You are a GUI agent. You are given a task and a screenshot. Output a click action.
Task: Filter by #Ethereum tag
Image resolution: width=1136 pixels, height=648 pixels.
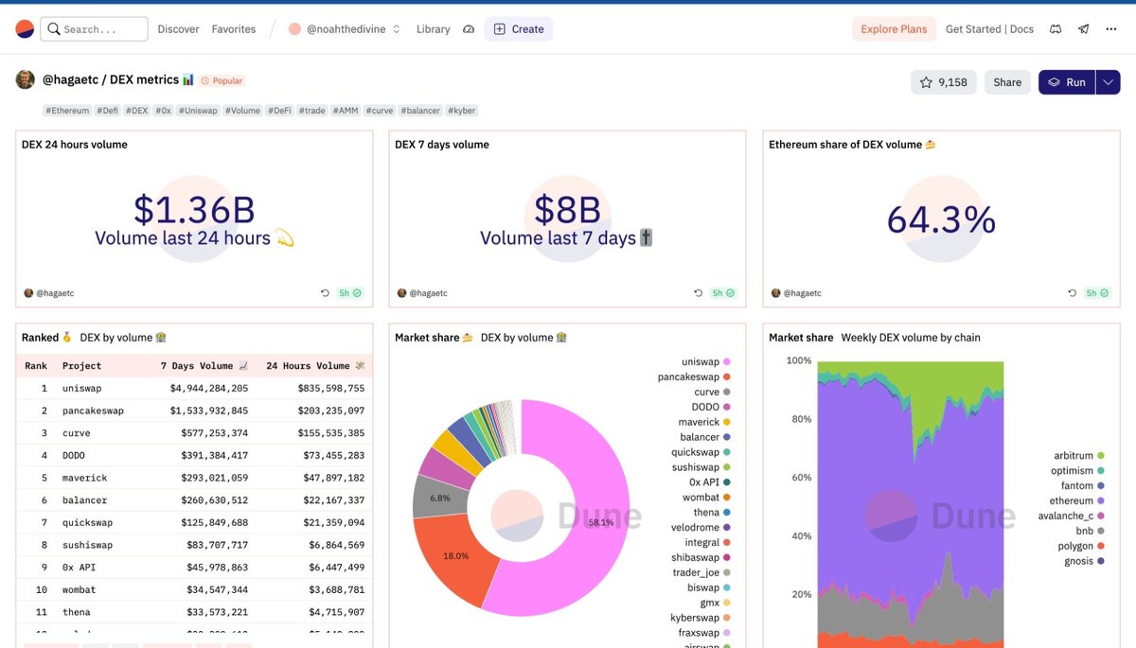pos(67,111)
